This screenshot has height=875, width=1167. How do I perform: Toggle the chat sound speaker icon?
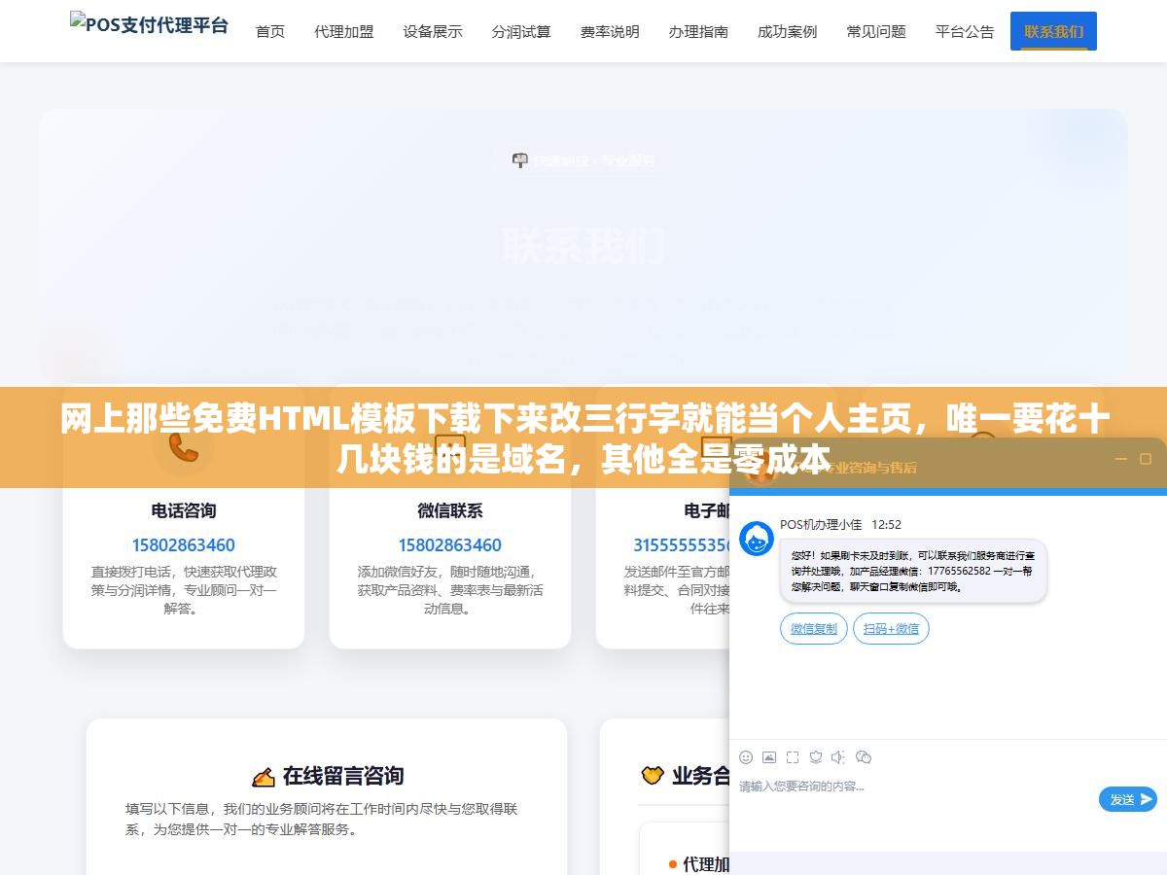point(839,757)
